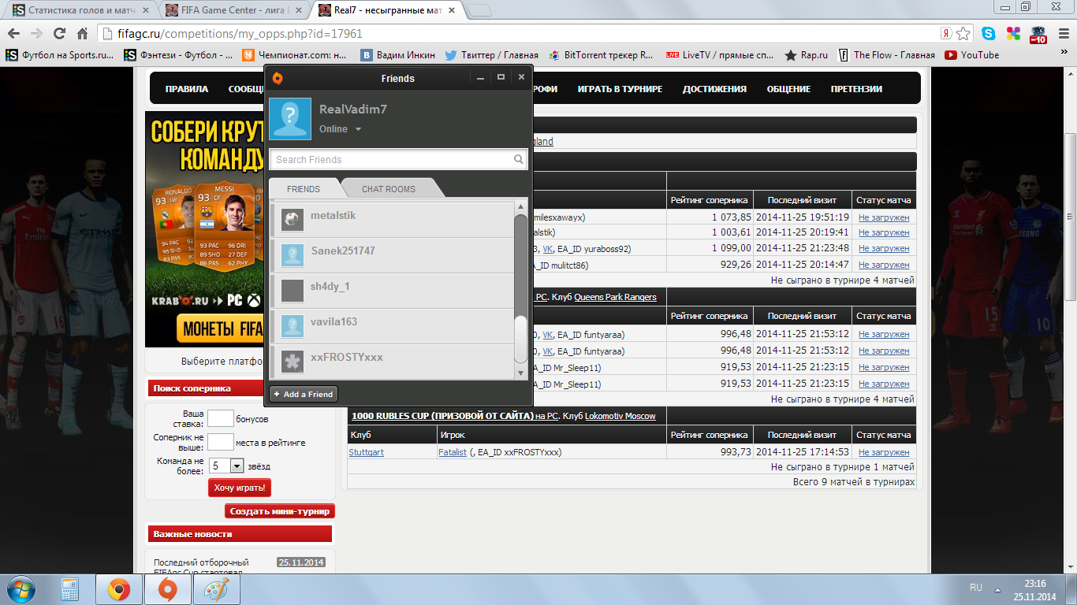Click the Chrome forward arrow
The width and height of the screenshot is (1077, 605).
(36, 34)
